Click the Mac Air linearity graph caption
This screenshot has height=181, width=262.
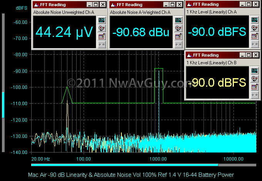131,175
